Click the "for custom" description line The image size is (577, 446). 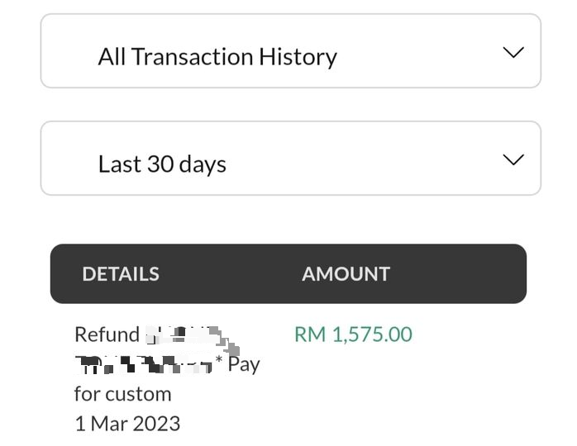[x=122, y=394]
